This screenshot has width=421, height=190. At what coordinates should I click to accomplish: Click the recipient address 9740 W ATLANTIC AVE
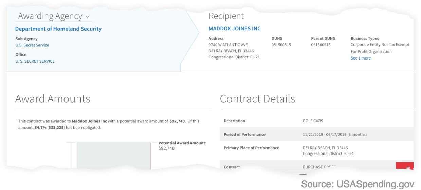228,45
